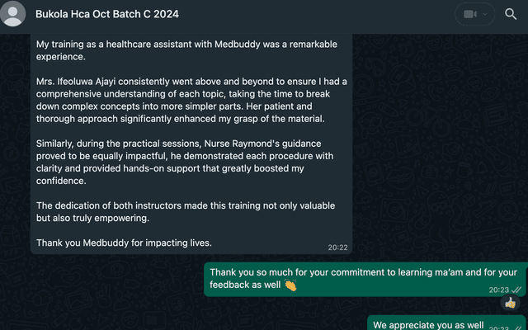Expand the call options dropdown arrow
The width and height of the screenshot is (528, 330).
click(486, 14)
